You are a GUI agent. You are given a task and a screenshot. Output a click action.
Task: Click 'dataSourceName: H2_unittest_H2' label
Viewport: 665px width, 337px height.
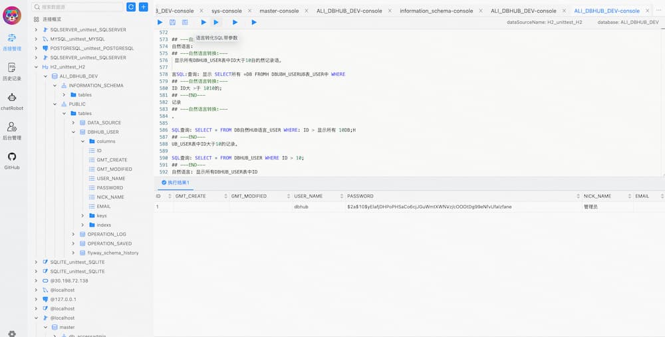pyautogui.click(x=544, y=22)
